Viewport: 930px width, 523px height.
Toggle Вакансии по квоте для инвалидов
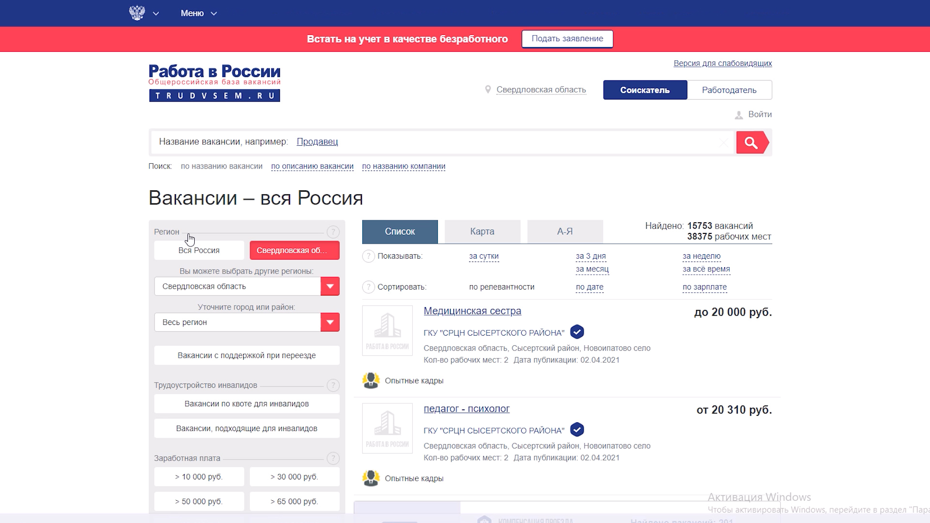[247, 404]
